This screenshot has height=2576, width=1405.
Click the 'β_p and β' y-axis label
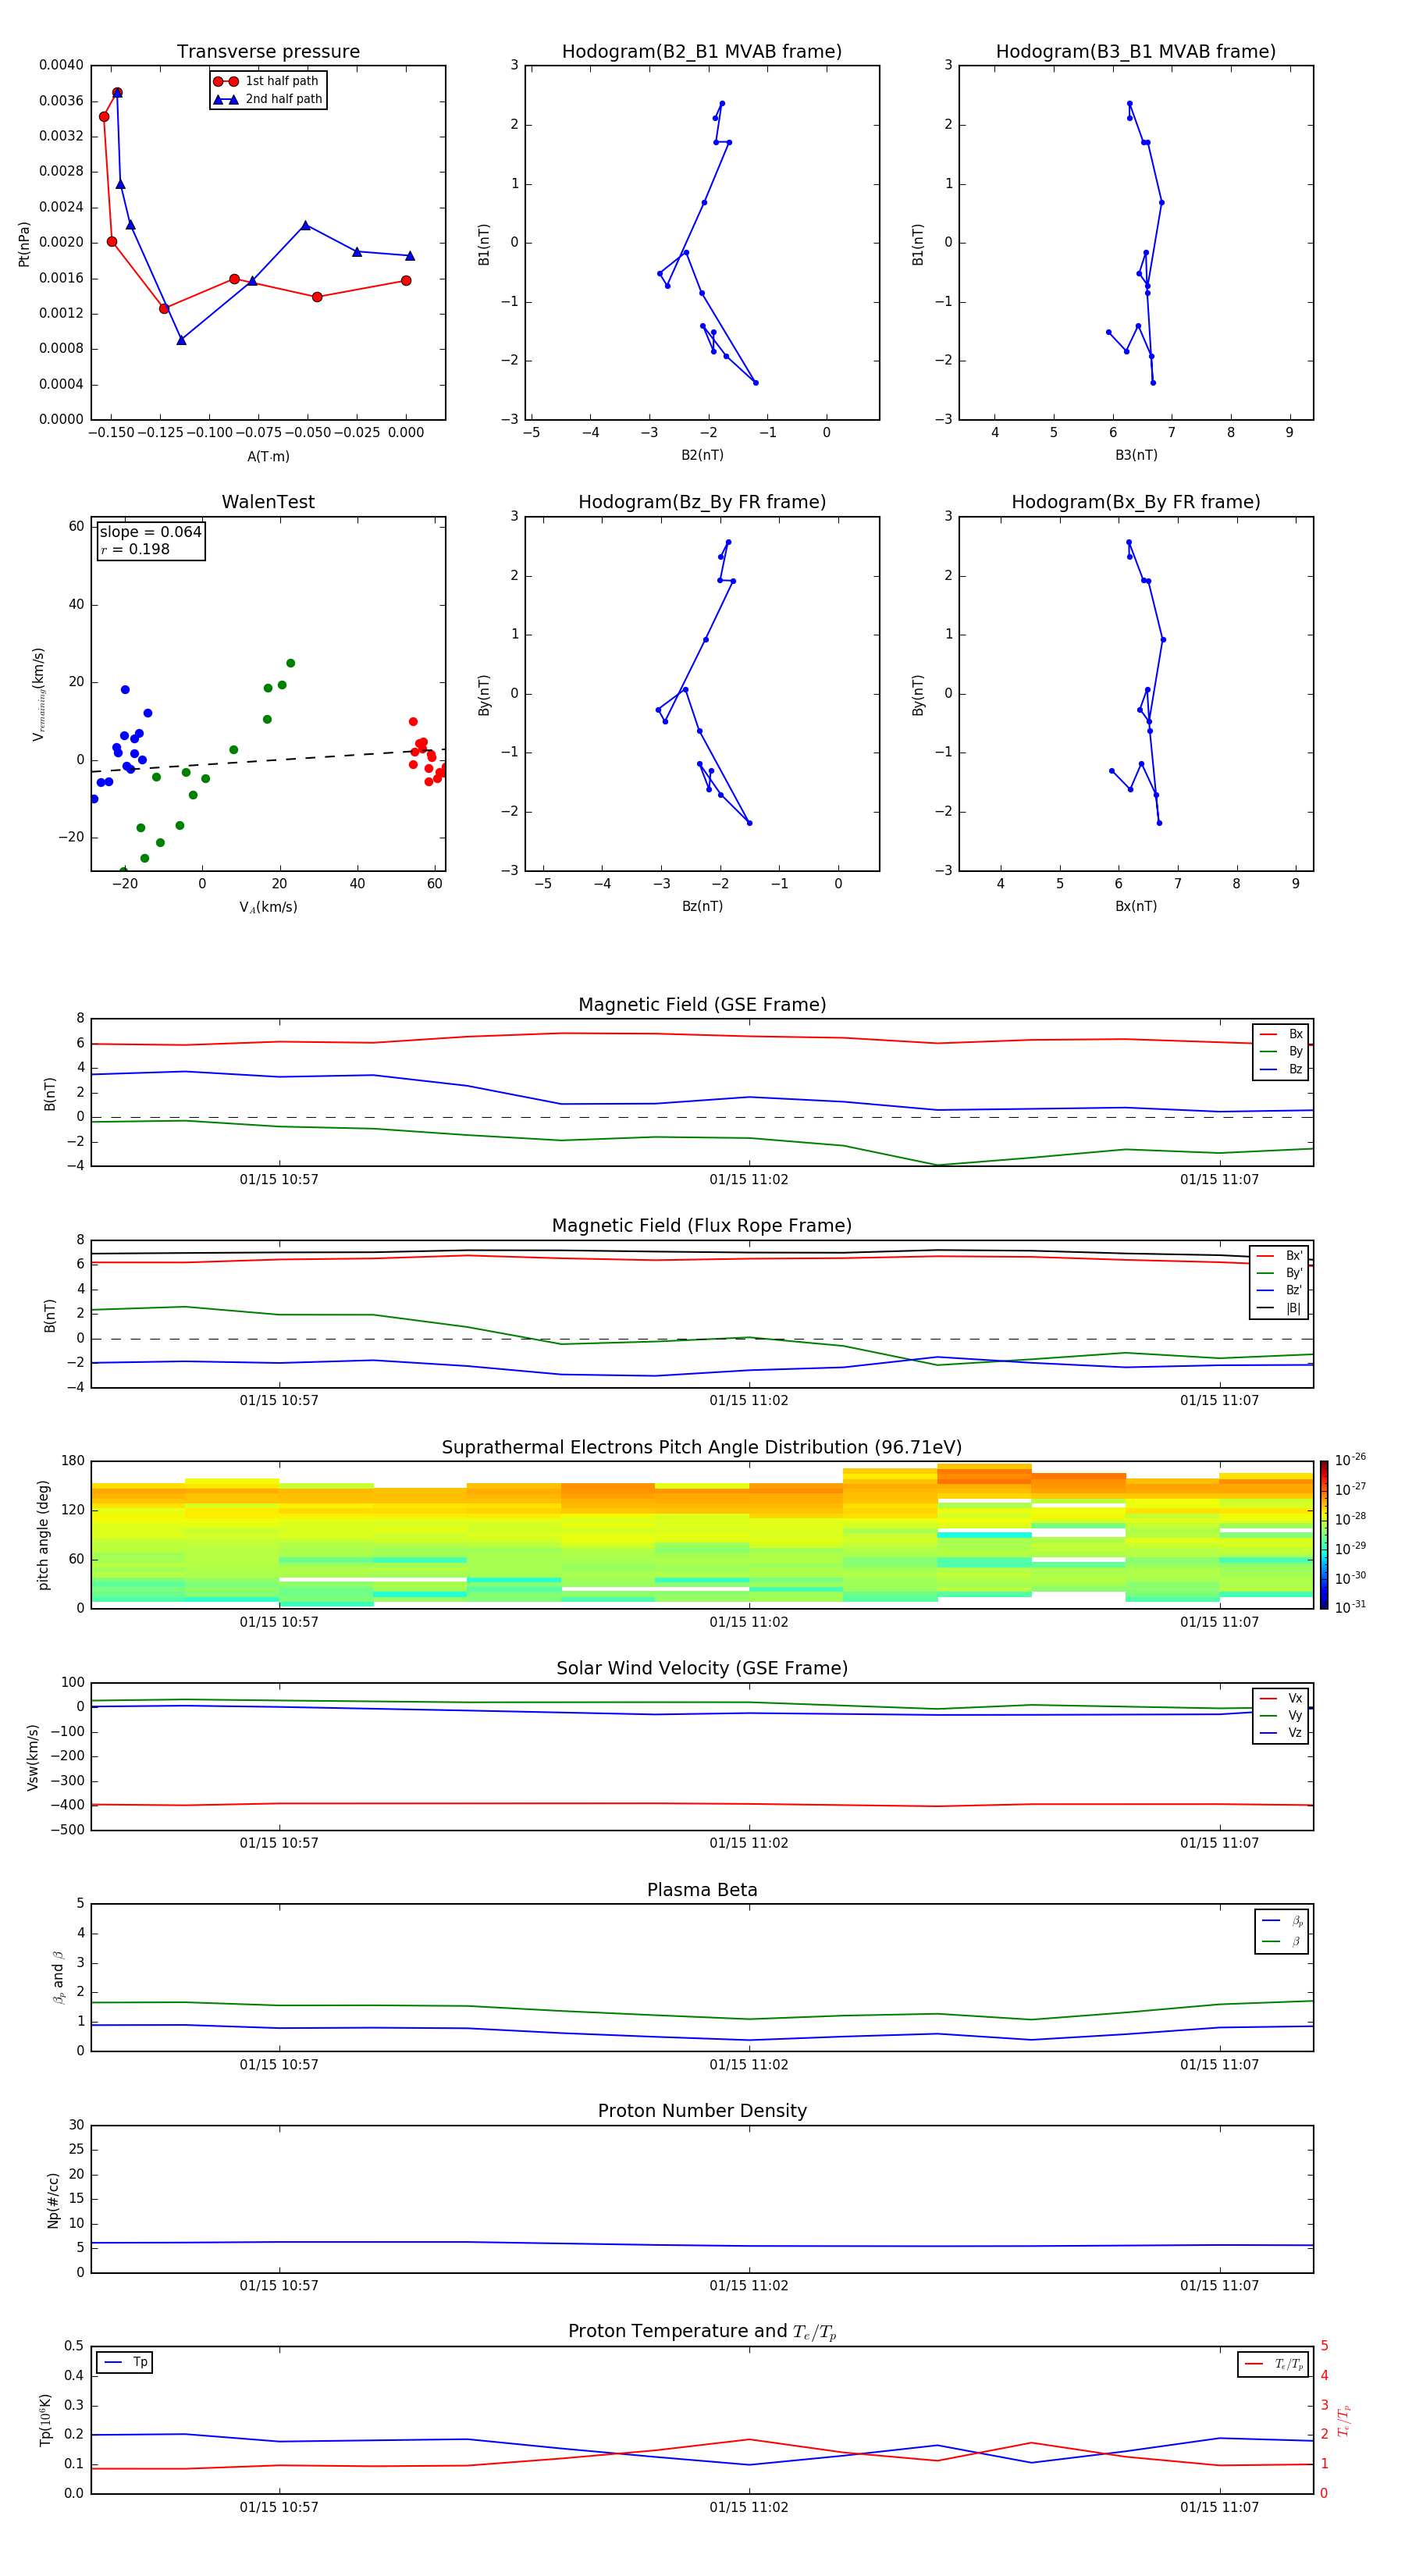[58, 1977]
